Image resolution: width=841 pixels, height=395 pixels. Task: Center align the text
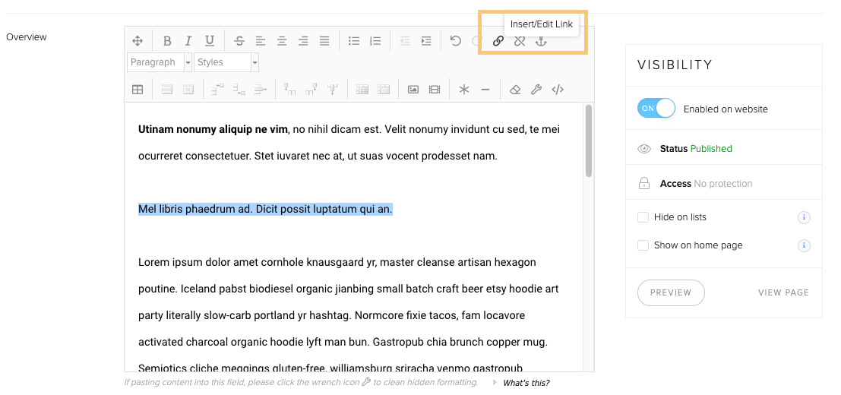point(282,41)
